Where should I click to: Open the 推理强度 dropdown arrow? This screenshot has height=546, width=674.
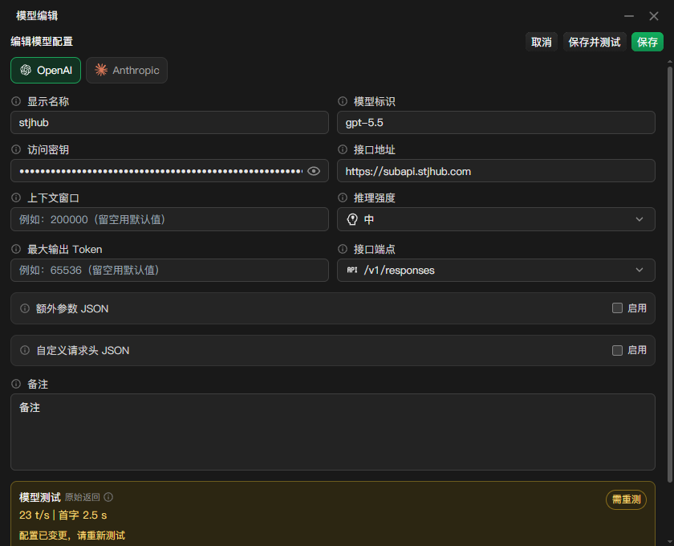pyautogui.click(x=639, y=219)
